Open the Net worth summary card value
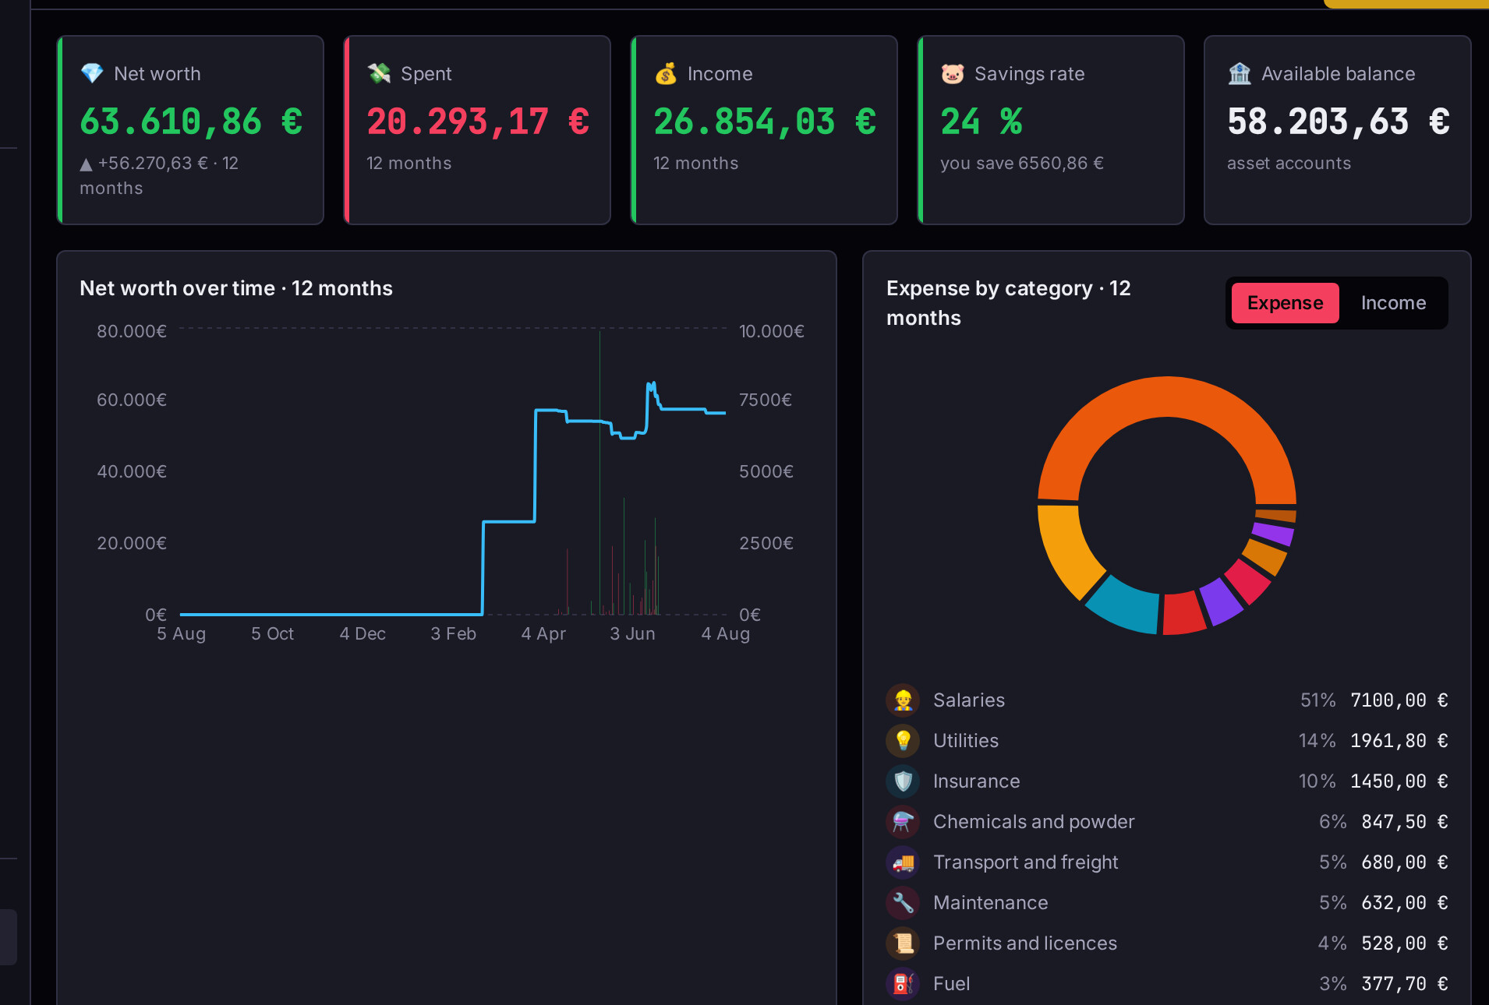The height and width of the screenshot is (1005, 1489). pyautogui.click(x=191, y=121)
